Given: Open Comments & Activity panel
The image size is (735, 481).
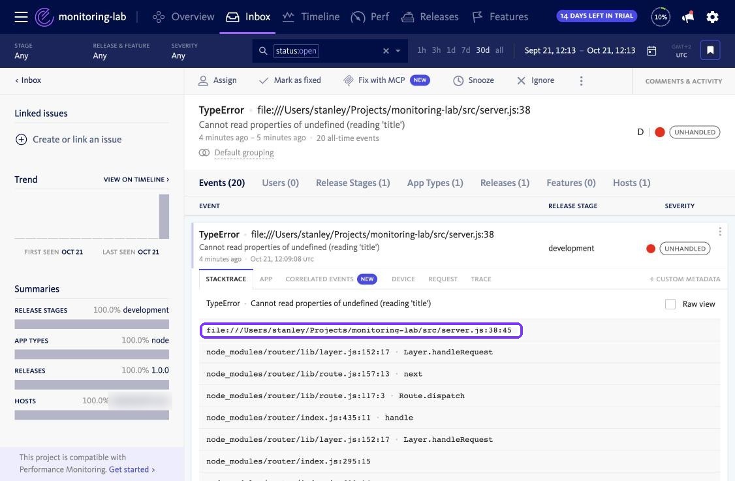Looking at the screenshot, I should coord(683,81).
